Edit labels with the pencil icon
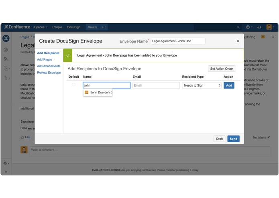This screenshot has height=198, width=279. coord(269,137)
